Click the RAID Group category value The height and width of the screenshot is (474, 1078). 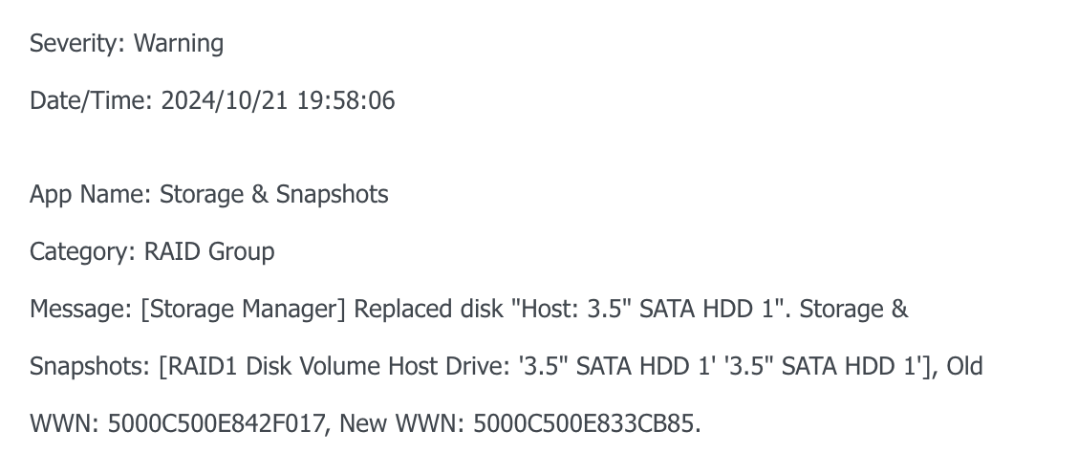(x=209, y=251)
